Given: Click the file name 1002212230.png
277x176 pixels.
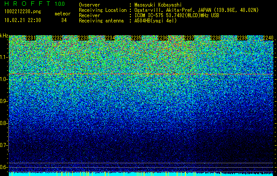Looking at the screenshot, I should pos(23,12).
